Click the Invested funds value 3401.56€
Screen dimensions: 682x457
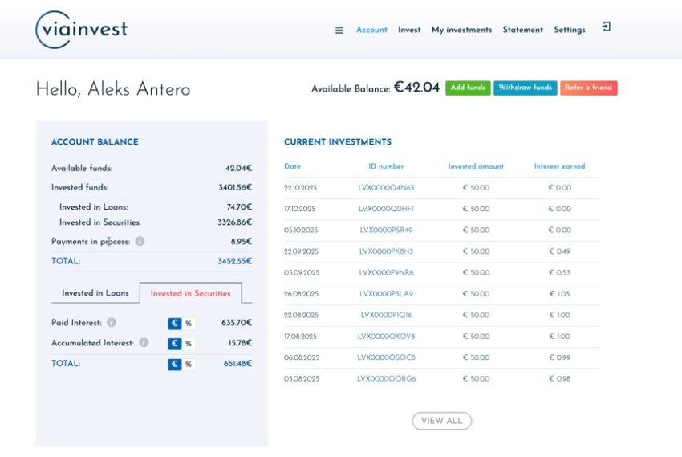tap(235, 188)
